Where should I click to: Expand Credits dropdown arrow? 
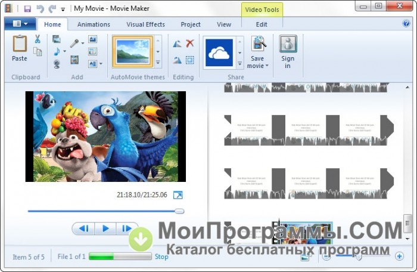[x=101, y=64]
